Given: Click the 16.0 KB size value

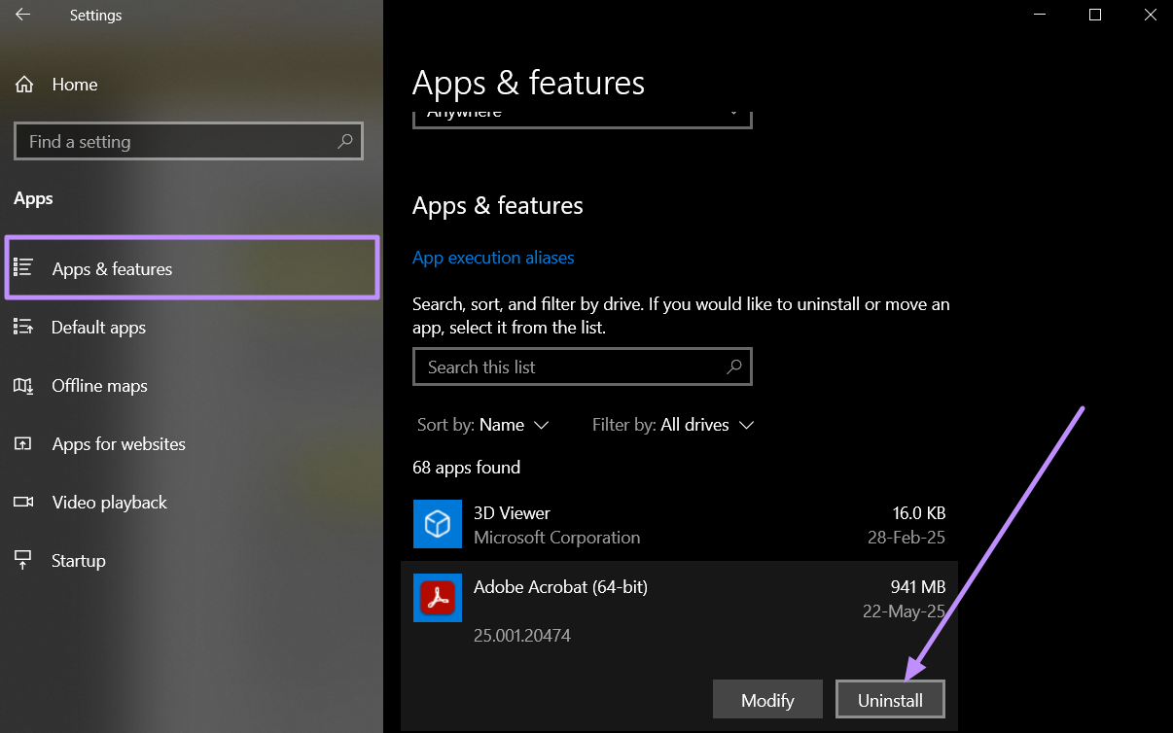Looking at the screenshot, I should click(x=919, y=513).
